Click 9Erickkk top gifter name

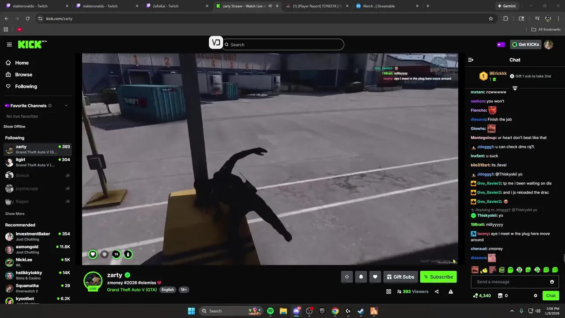coord(498,73)
